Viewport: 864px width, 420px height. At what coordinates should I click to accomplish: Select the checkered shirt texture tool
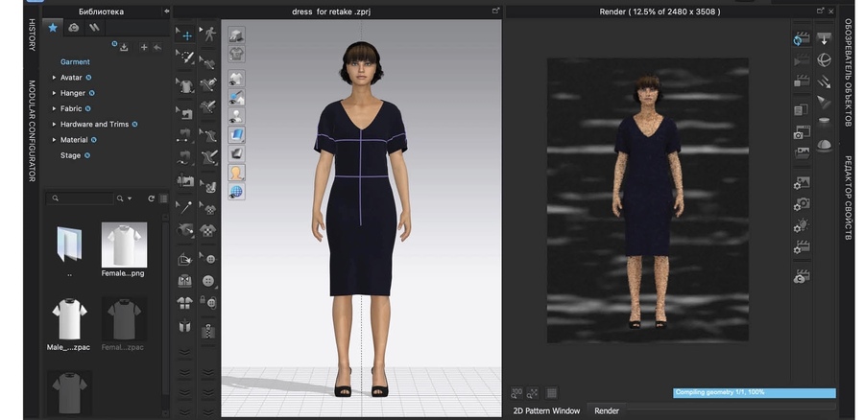(208, 229)
